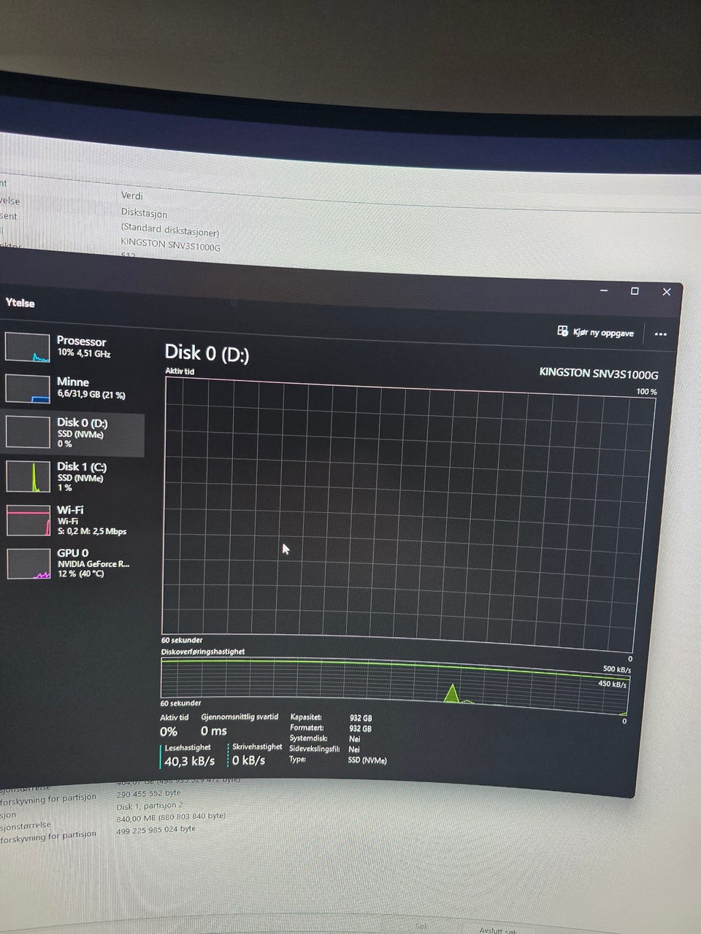This screenshot has width=701, height=934.
Task: Open the three-dot more options menu
Action: (661, 334)
